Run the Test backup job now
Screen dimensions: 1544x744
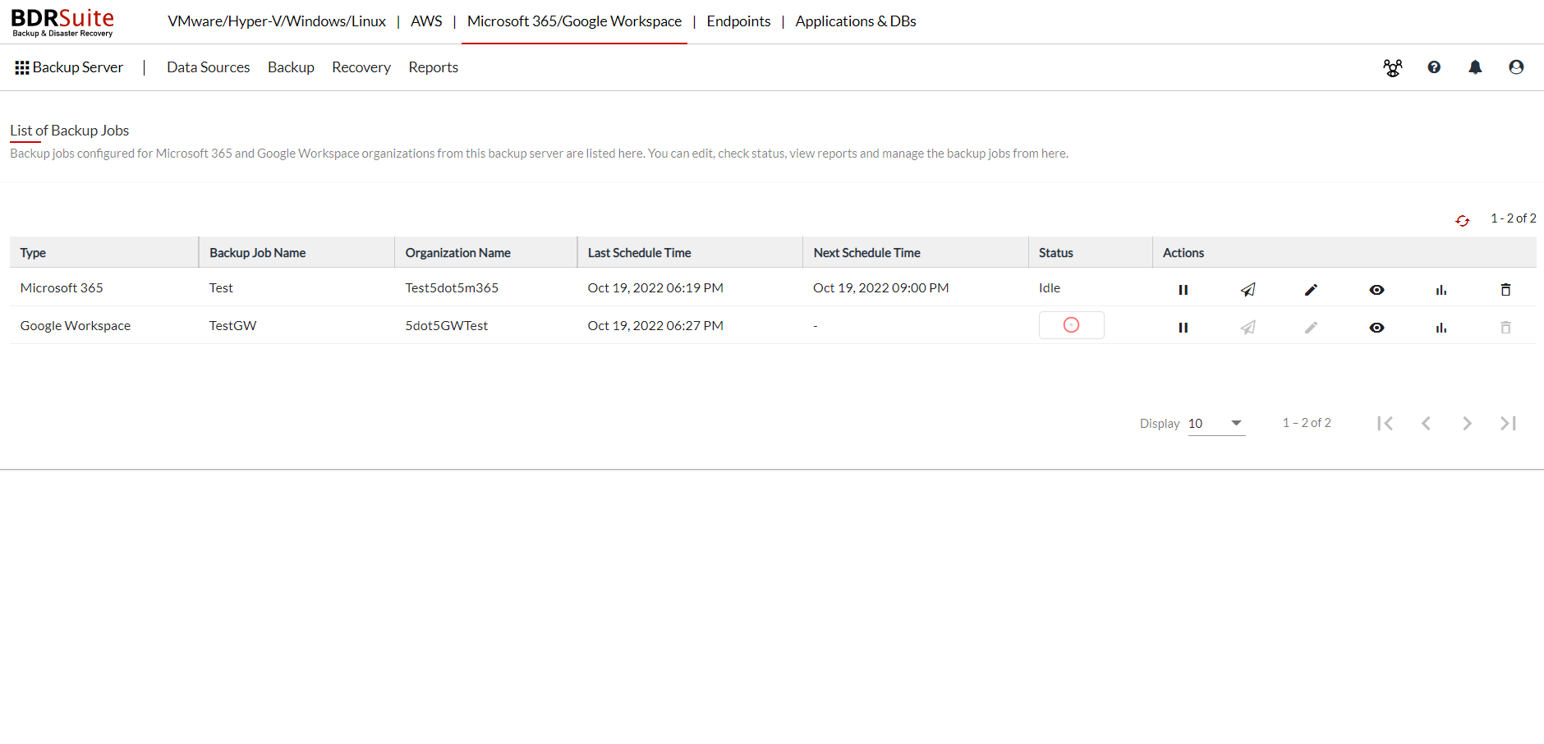coord(1248,289)
